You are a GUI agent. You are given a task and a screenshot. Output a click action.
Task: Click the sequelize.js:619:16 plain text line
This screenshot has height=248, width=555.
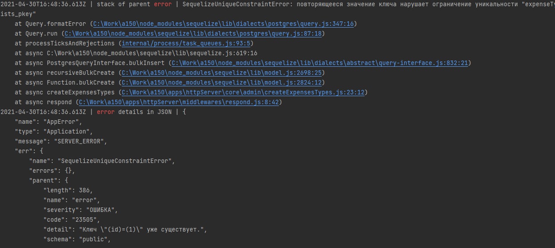coord(152,53)
